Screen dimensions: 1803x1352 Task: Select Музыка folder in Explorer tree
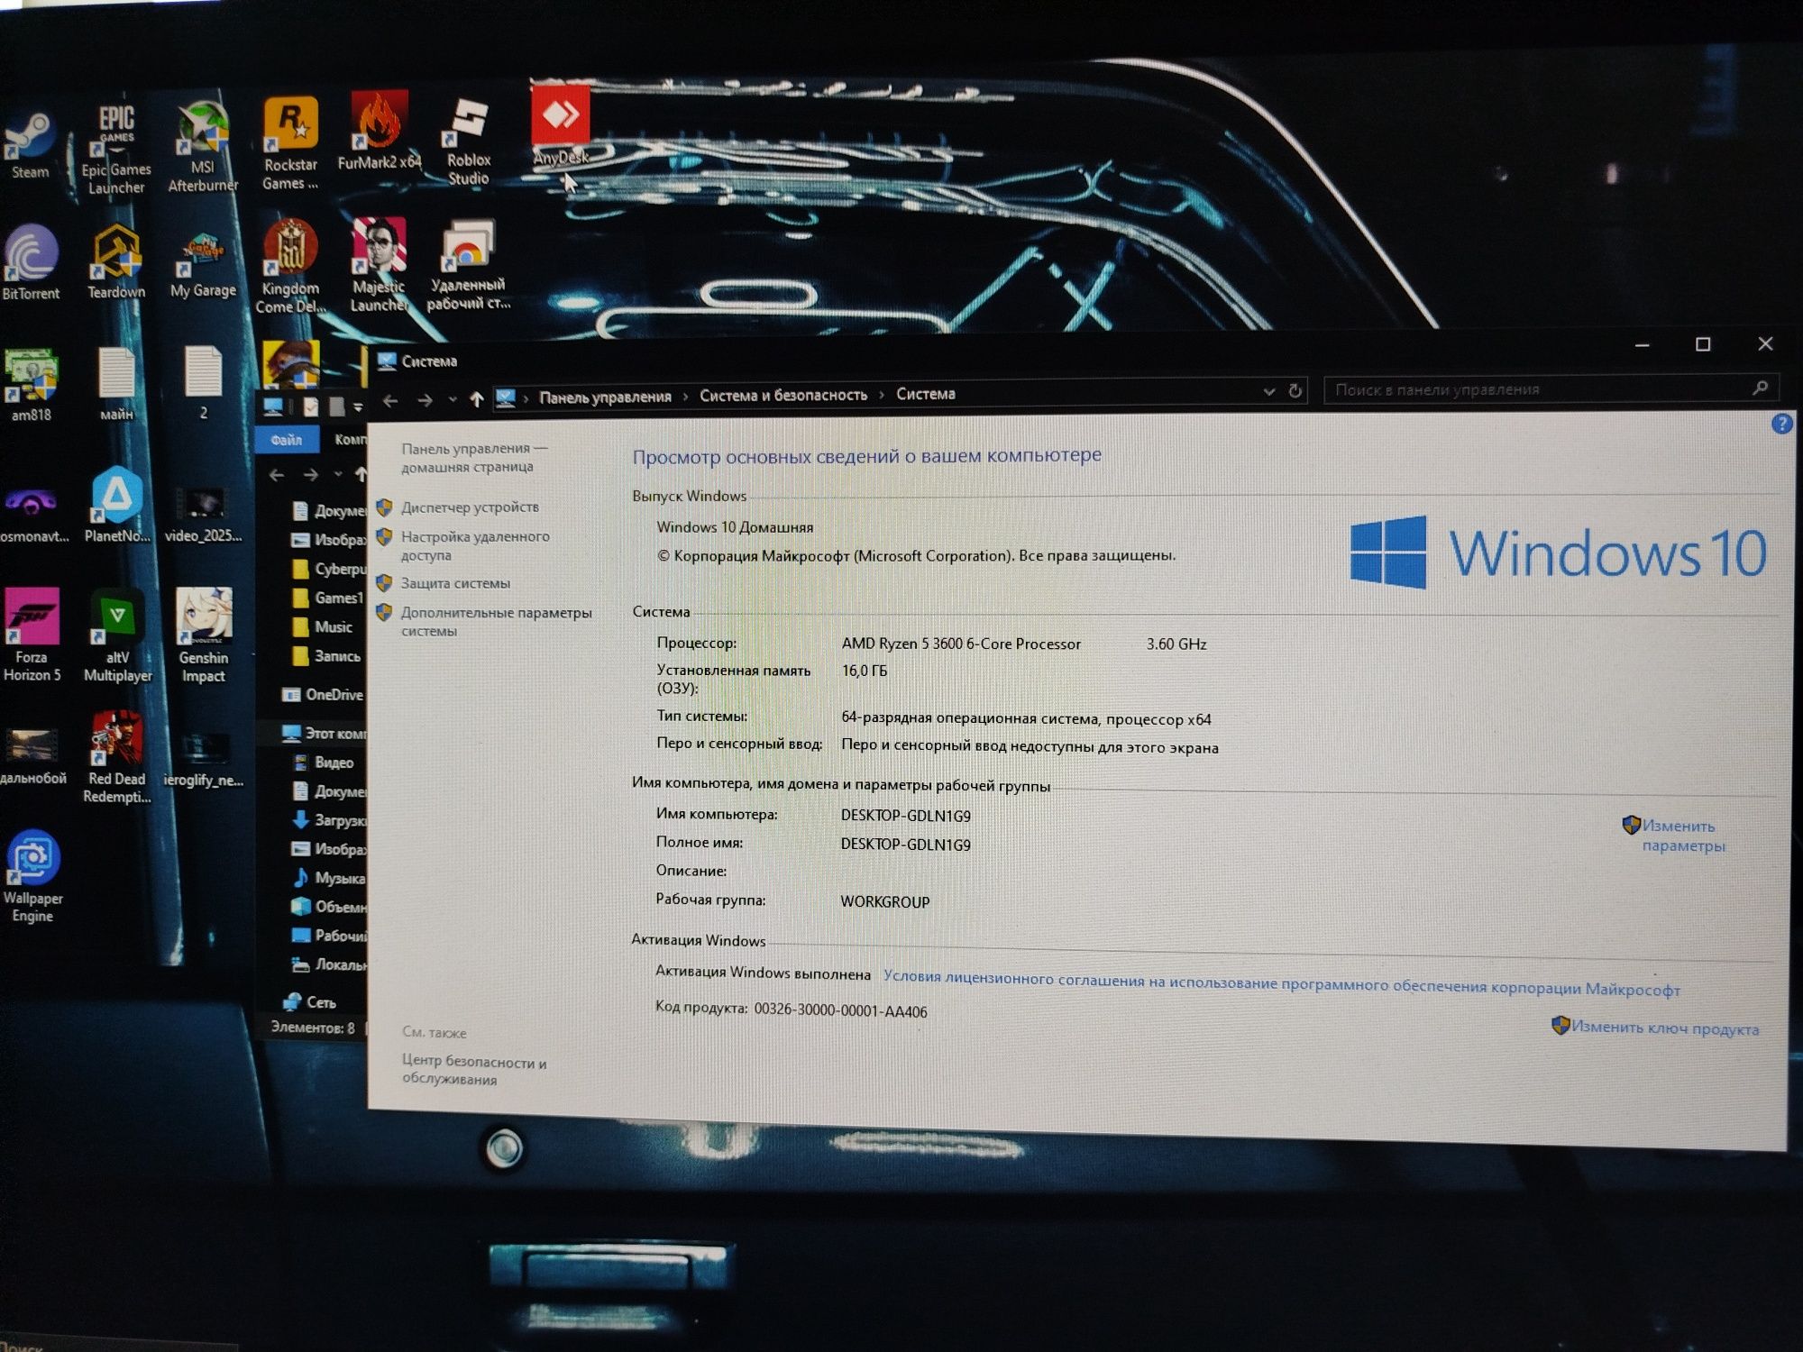[x=329, y=878]
